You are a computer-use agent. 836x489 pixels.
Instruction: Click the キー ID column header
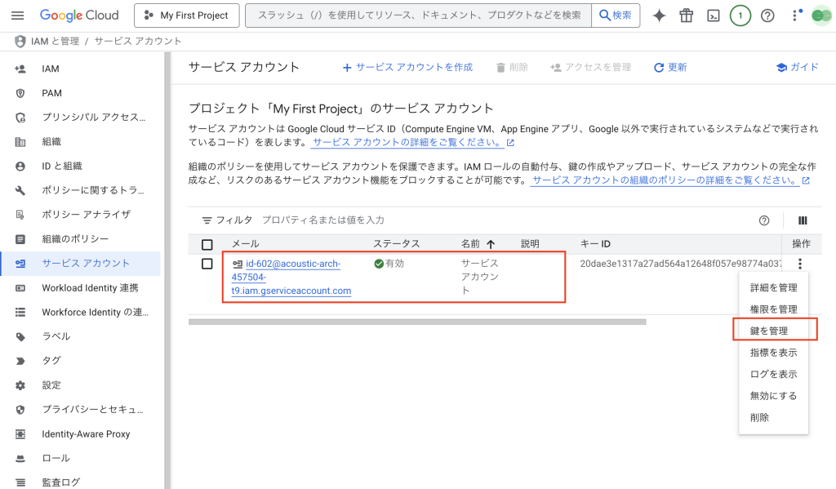click(595, 244)
